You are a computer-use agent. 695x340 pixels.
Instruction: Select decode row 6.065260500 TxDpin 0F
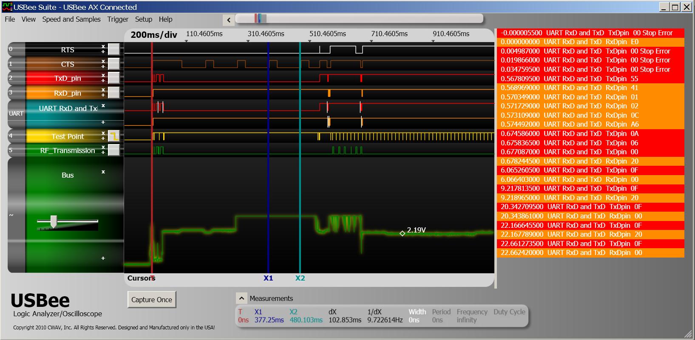(x=590, y=170)
